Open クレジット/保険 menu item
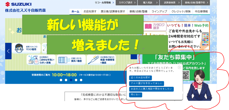This screenshot has width=229, height=110. click(181, 12)
